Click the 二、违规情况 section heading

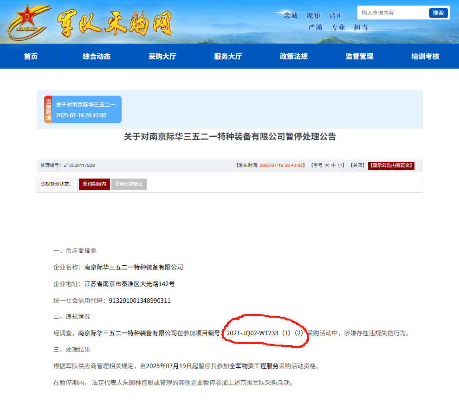(x=72, y=316)
